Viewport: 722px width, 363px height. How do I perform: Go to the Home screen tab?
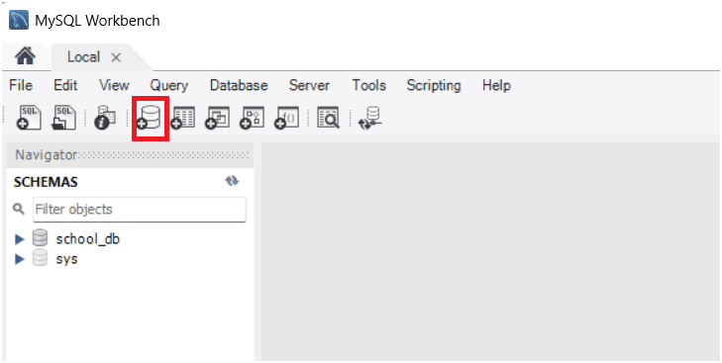pos(26,56)
